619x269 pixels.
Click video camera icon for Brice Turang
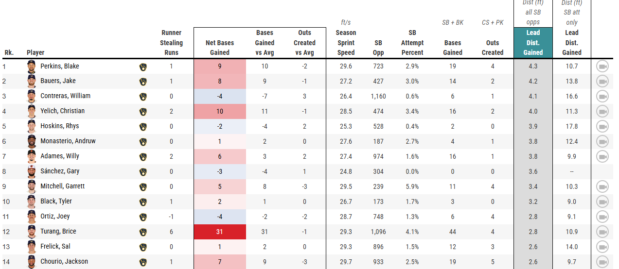[602, 232]
